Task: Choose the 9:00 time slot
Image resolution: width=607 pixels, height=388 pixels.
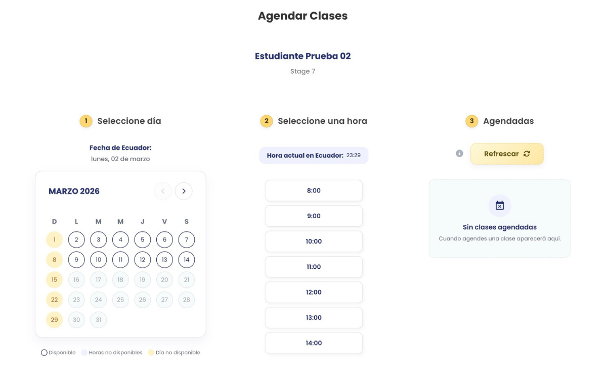Action: pyautogui.click(x=314, y=216)
